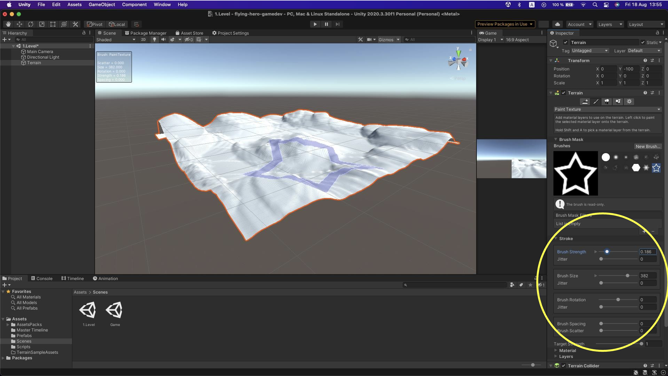Open the Component menu
The height and width of the screenshot is (376, 668).
[x=134, y=4]
